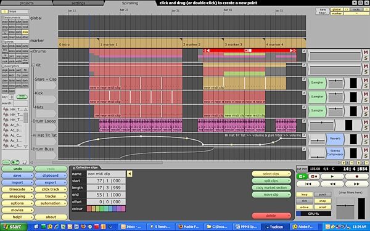
Task: Click the new filter icon
Action: pos(323,11)
